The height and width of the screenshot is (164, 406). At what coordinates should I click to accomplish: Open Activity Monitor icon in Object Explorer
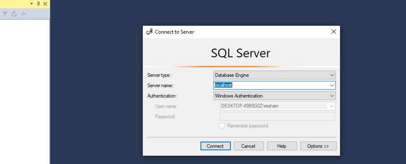coord(23,14)
